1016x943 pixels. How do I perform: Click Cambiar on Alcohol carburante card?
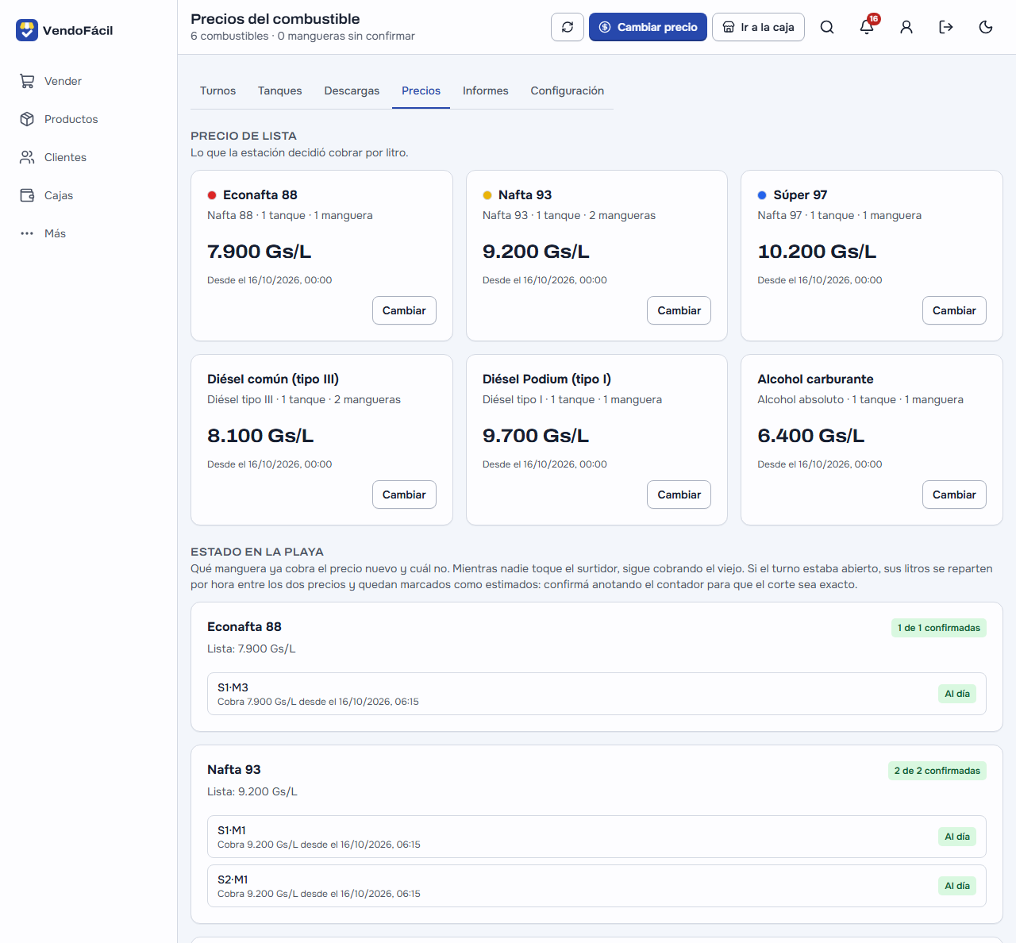[954, 495]
